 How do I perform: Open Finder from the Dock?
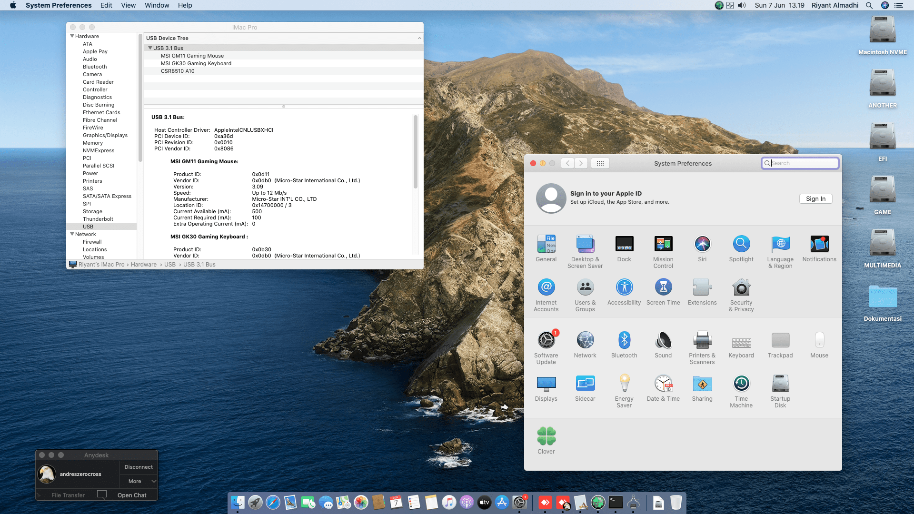[238, 502]
